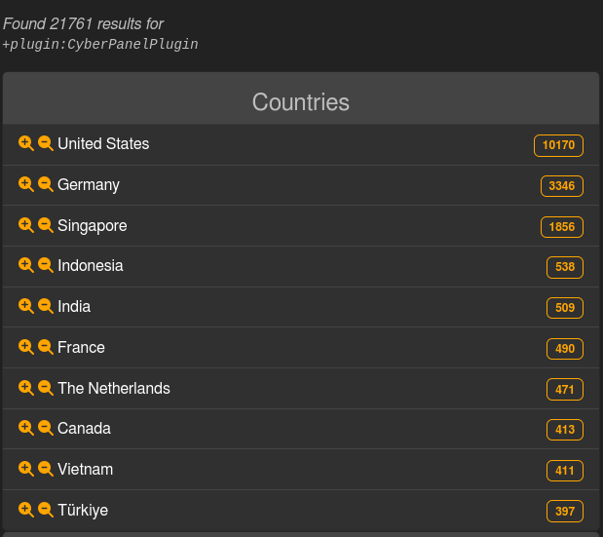Viewport: 603px width, 537px height.
Task: Click the plugin:CyberPanelPlugin query text
Action: coord(101,44)
